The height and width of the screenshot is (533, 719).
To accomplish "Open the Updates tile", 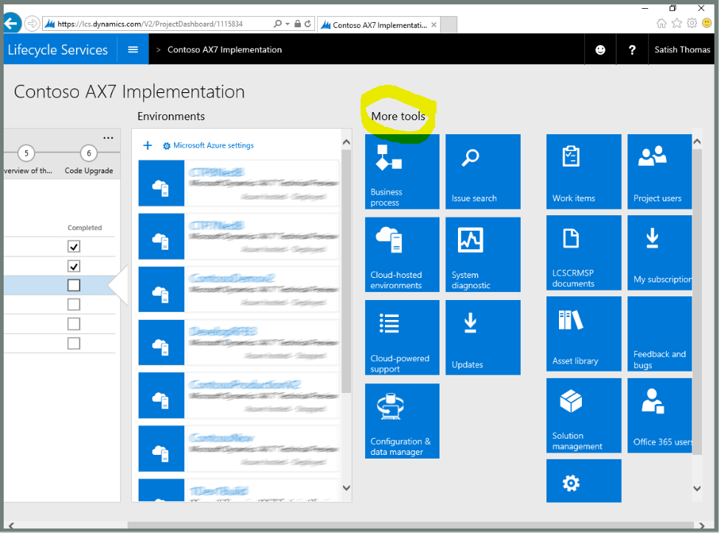I will pyautogui.click(x=483, y=338).
